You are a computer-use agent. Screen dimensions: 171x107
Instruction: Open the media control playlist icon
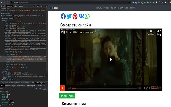click(x=168, y=2)
